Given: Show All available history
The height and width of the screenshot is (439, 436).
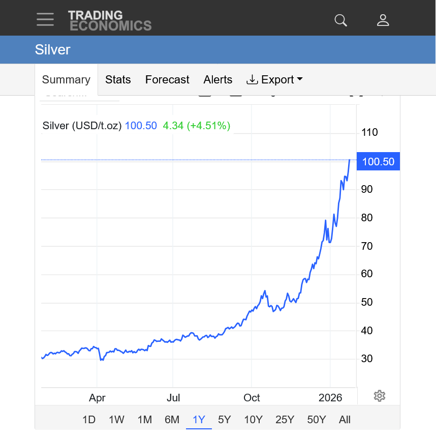Looking at the screenshot, I should 345,420.
